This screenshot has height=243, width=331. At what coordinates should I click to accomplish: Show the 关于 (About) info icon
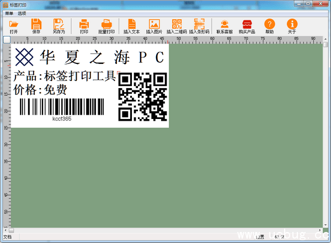click(292, 26)
